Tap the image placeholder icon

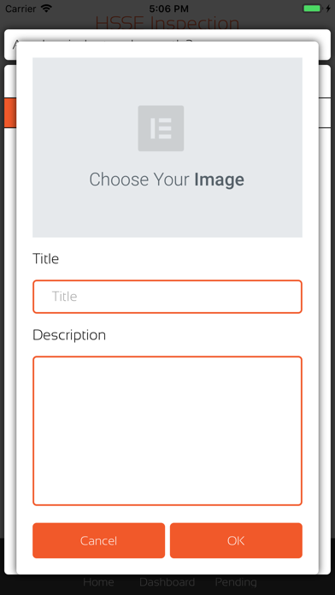pos(161,128)
